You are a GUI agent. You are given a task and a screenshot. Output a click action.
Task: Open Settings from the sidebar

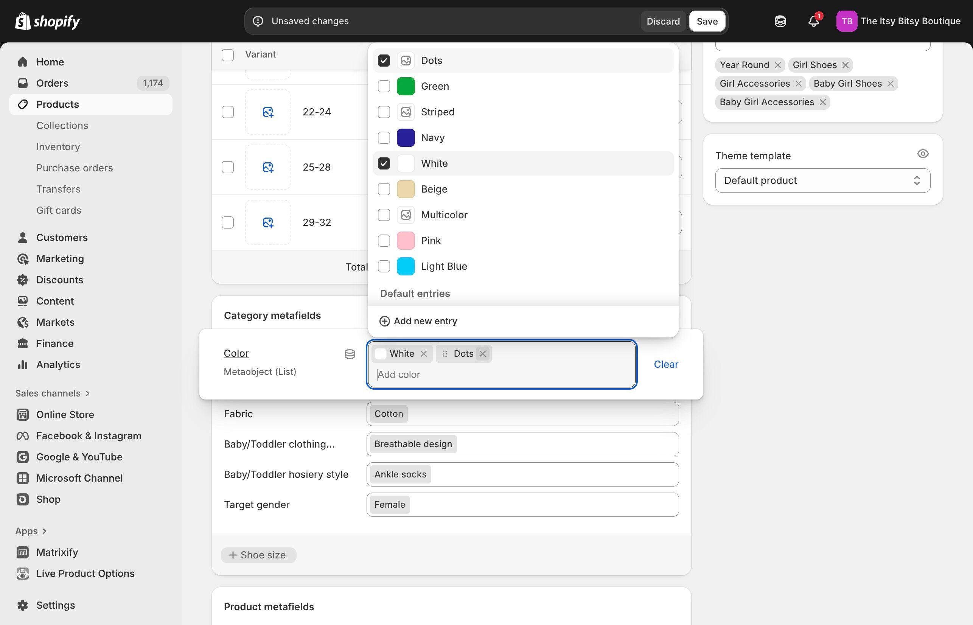56,605
